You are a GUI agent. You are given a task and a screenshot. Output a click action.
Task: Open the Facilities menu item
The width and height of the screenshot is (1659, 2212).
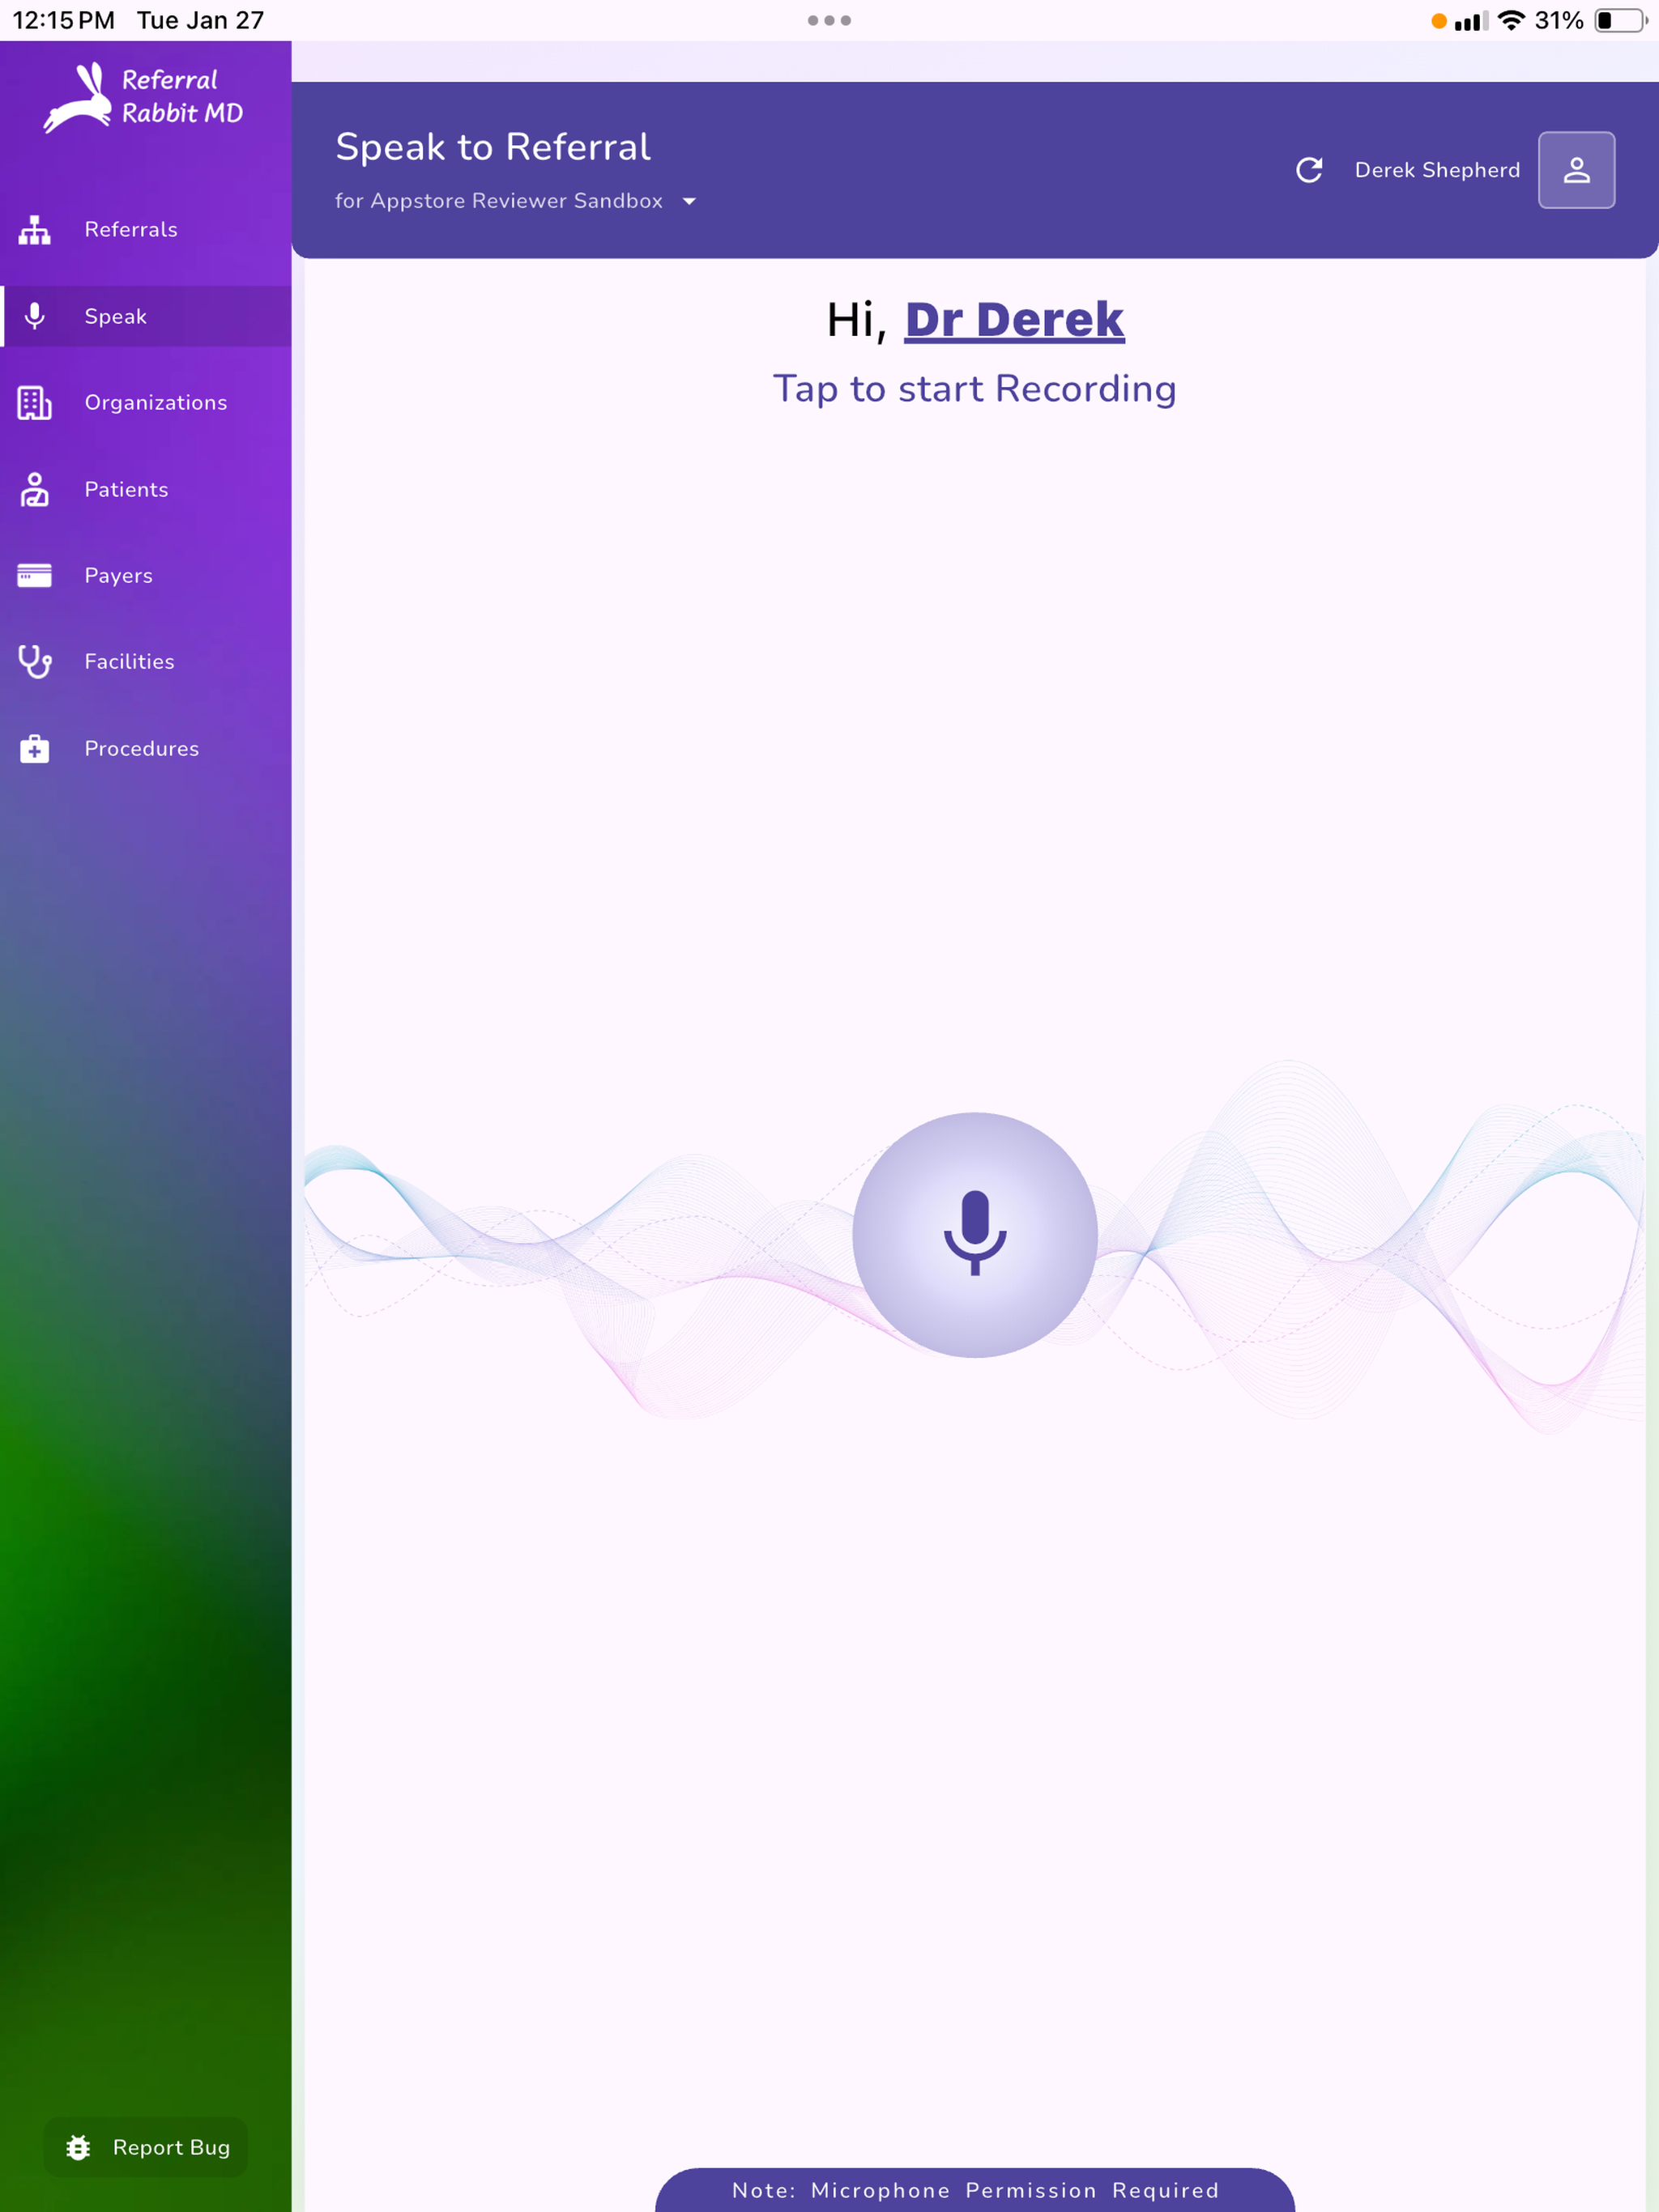(146, 662)
